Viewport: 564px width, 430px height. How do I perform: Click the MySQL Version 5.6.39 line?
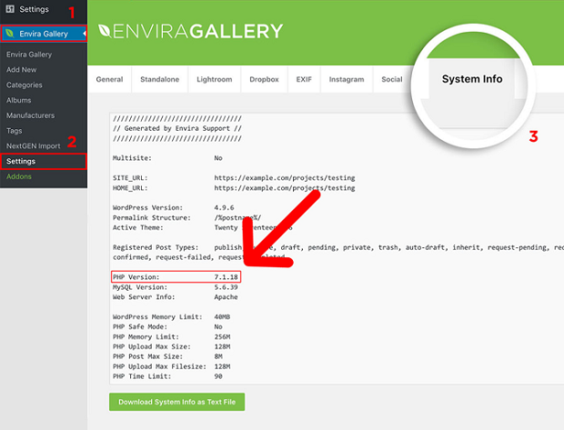point(176,287)
